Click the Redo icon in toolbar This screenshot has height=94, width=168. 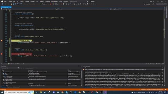point(21,4)
